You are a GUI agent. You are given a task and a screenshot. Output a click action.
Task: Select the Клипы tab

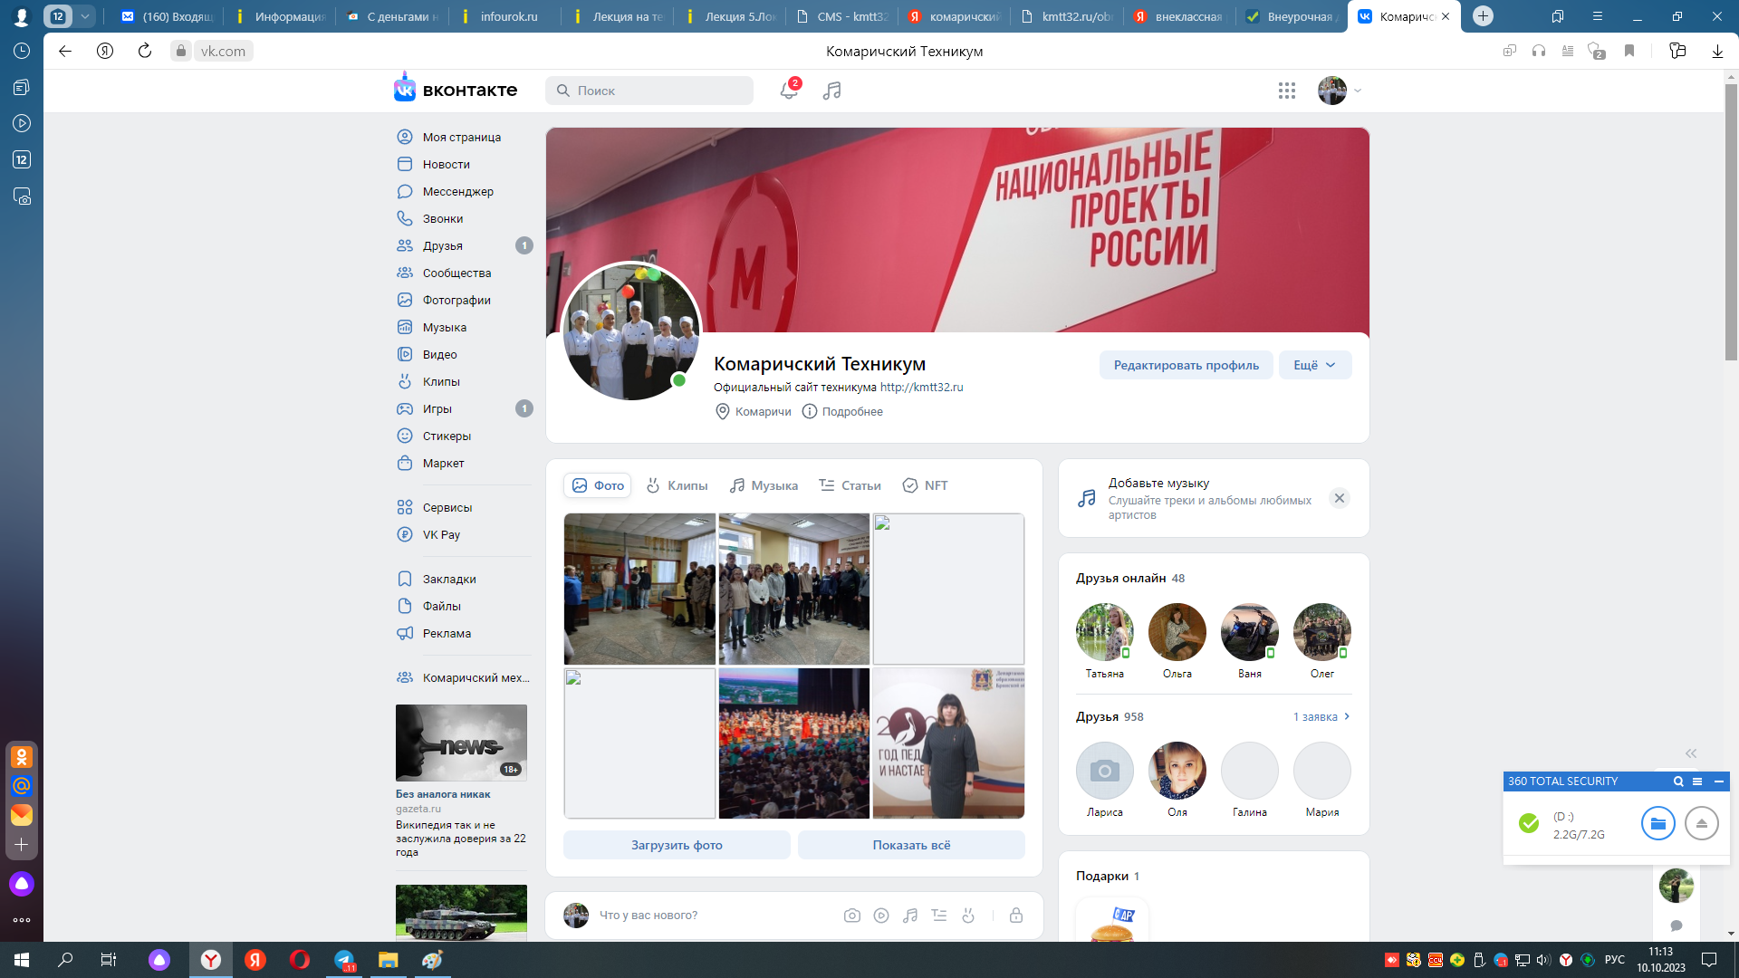click(677, 485)
